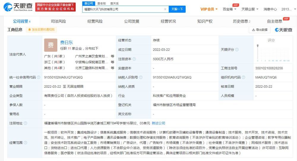Click the help icon next to 经营范围
Image resolution: width=297 pixels, height=161 pixels.
click(x=26, y=143)
